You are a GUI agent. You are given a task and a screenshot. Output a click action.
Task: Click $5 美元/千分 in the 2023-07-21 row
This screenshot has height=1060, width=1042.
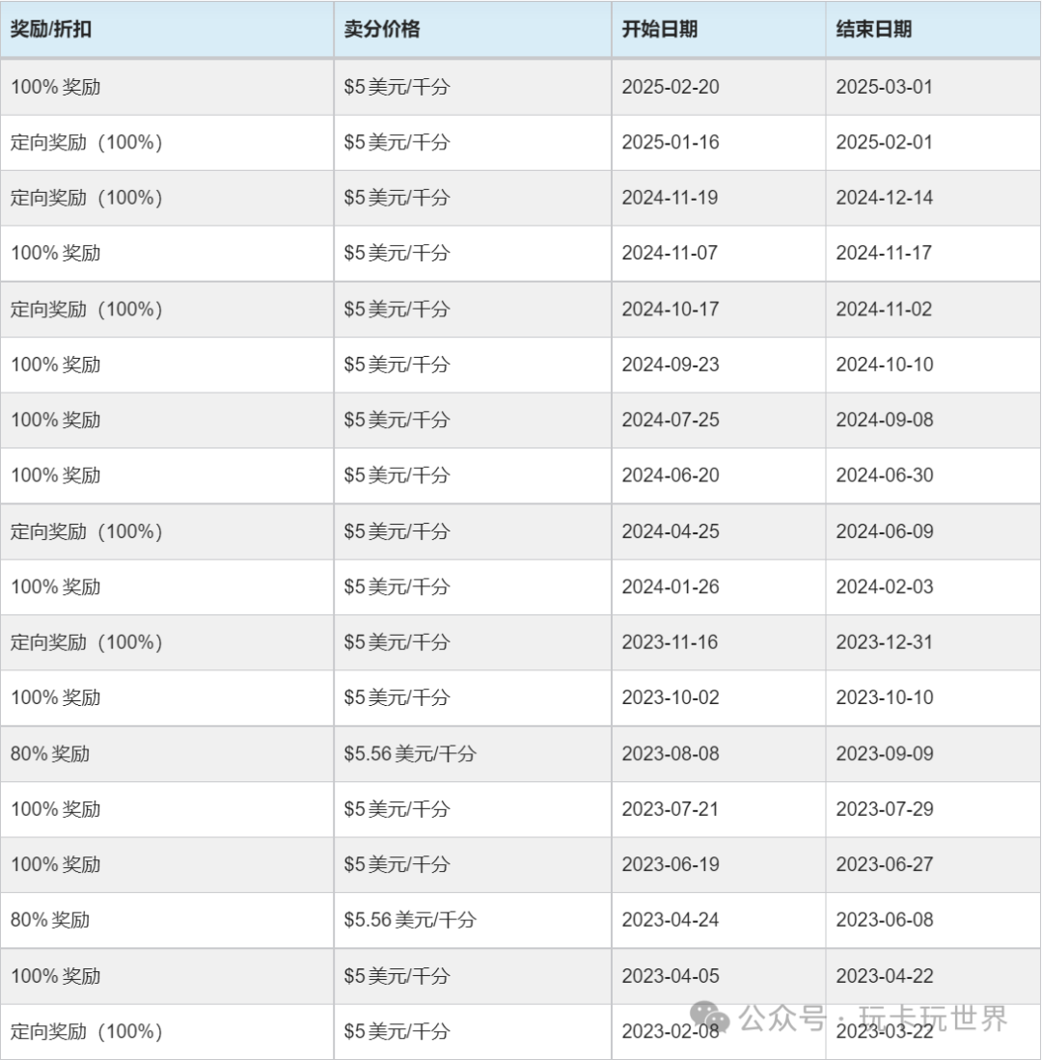397,810
